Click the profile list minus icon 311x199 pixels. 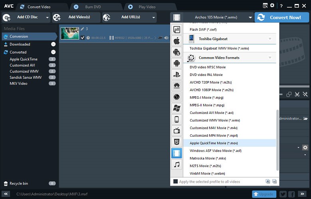click(x=274, y=181)
